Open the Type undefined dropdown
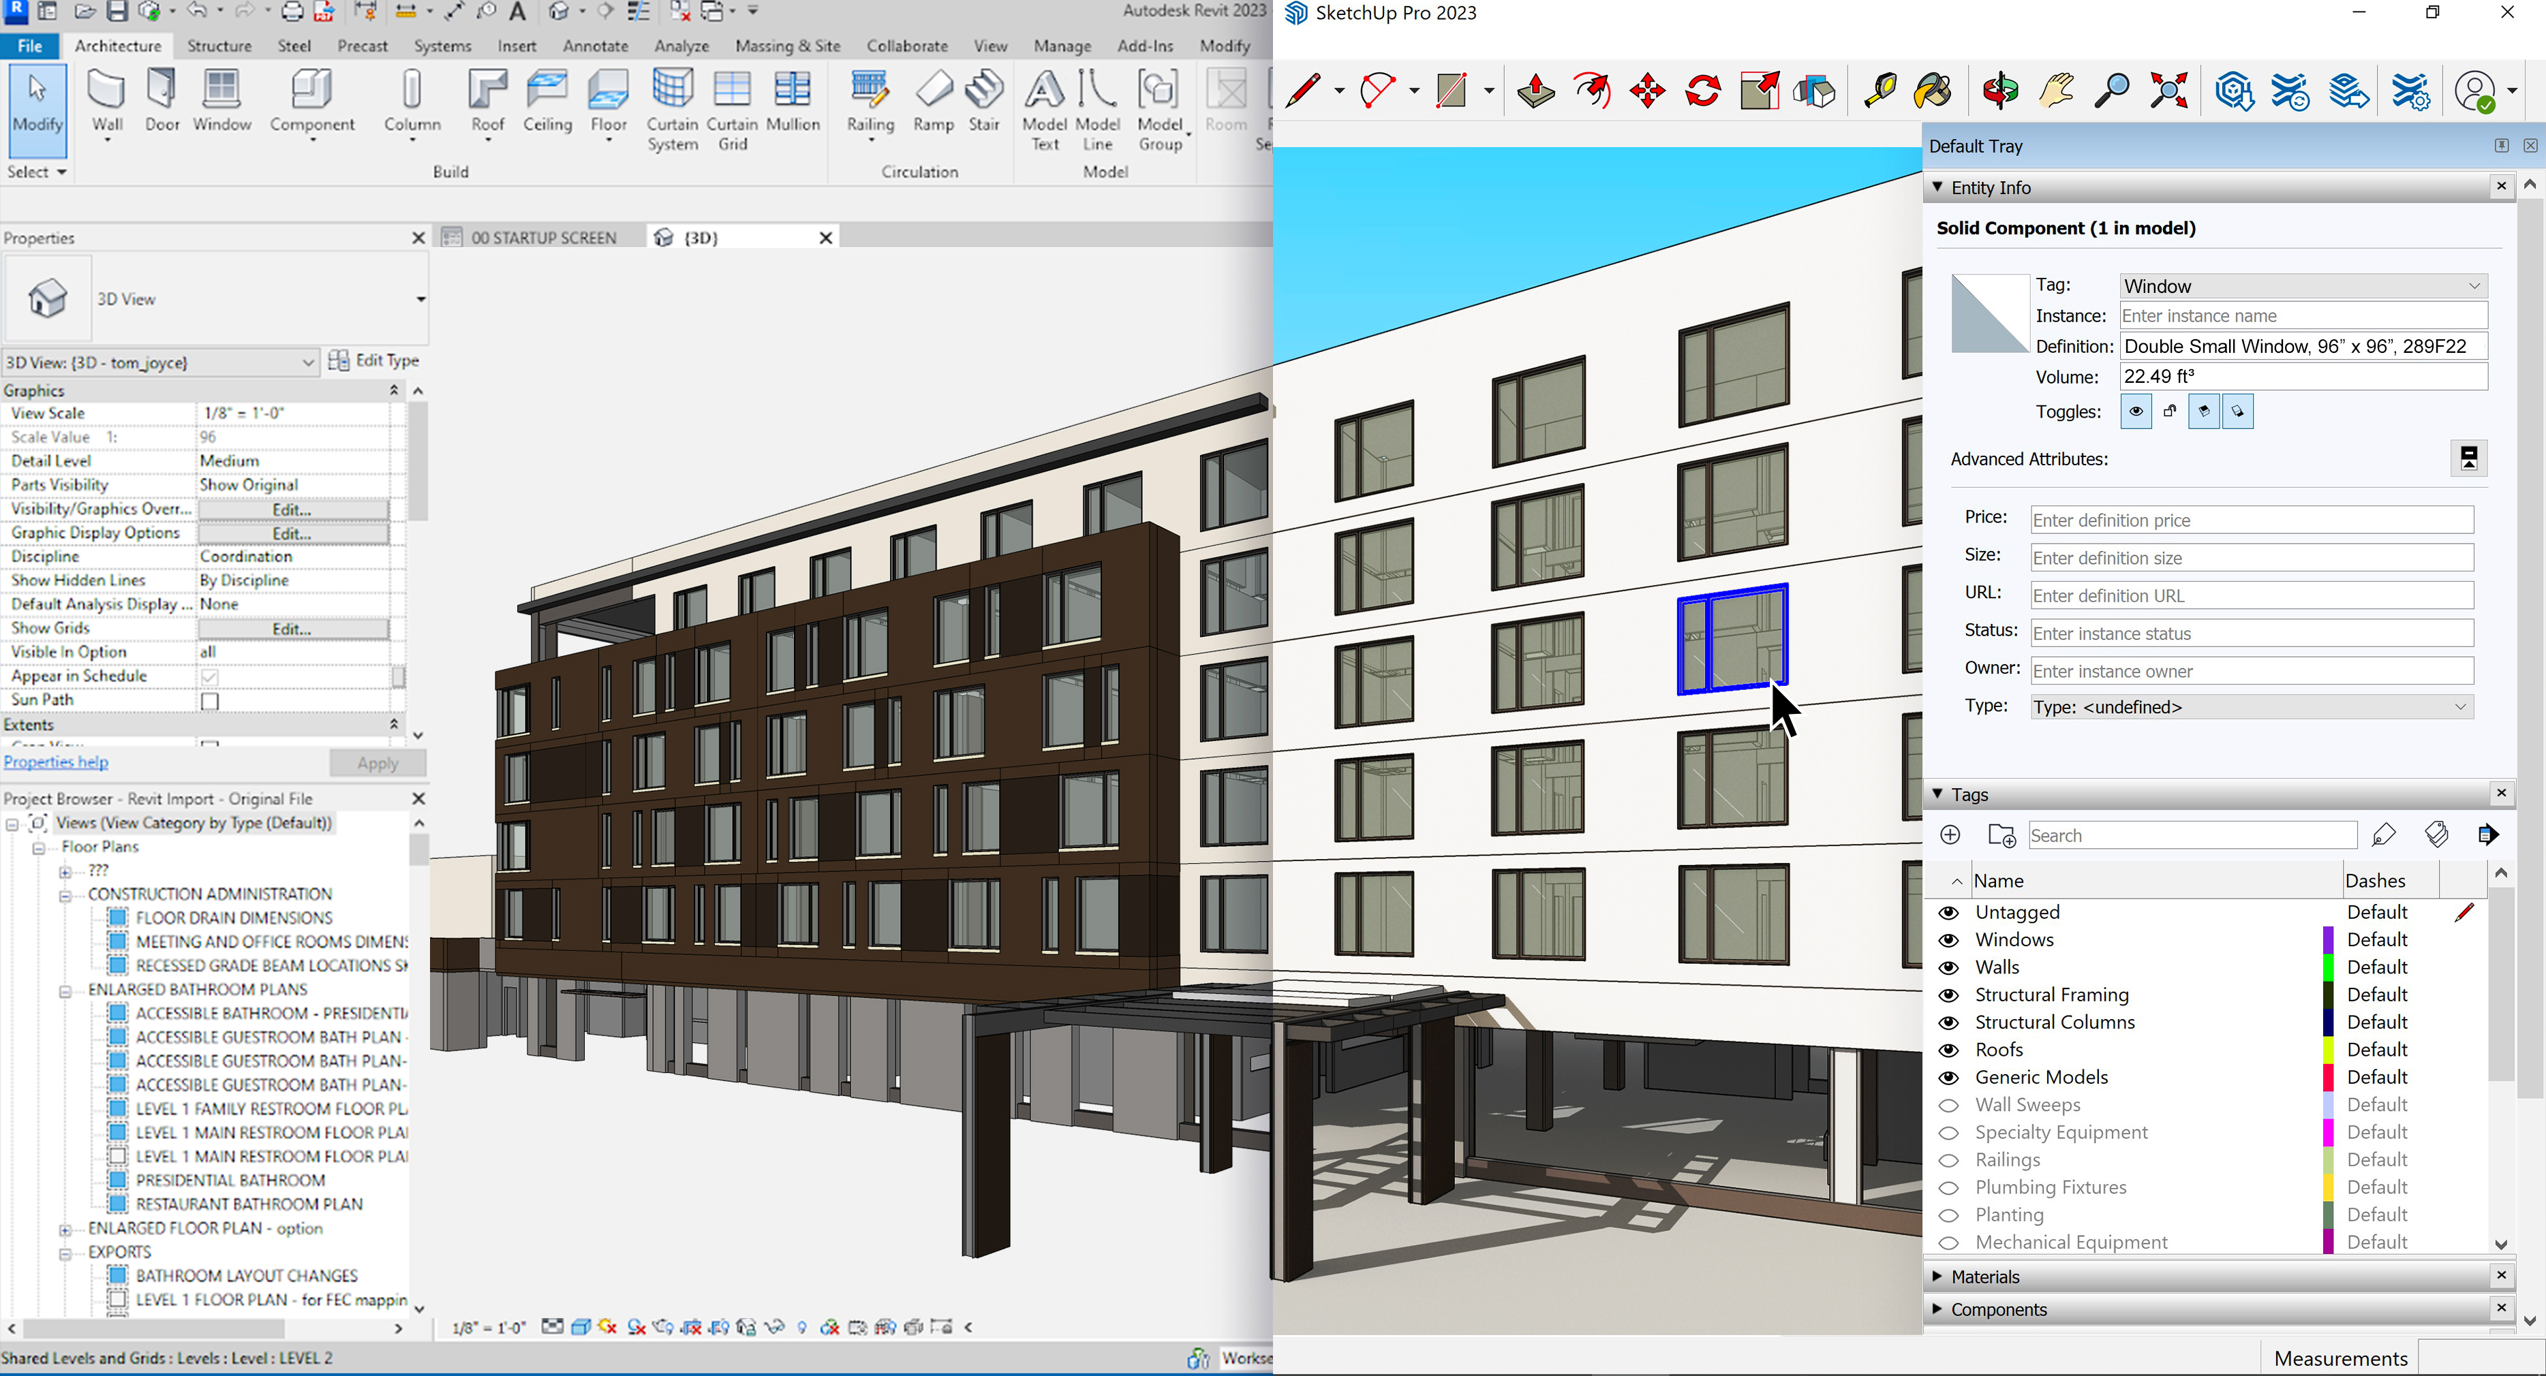This screenshot has width=2546, height=1376. point(2252,707)
